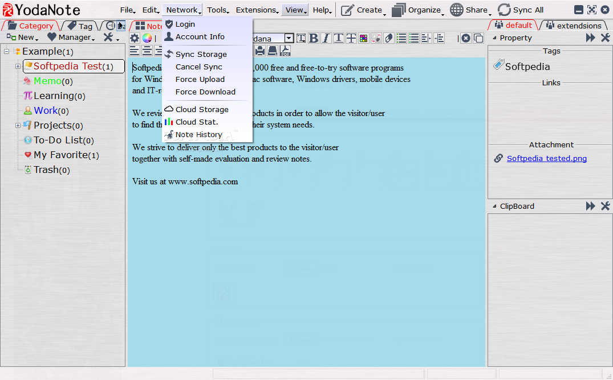
Task: Apply underline text formatting
Action: click(339, 38)
